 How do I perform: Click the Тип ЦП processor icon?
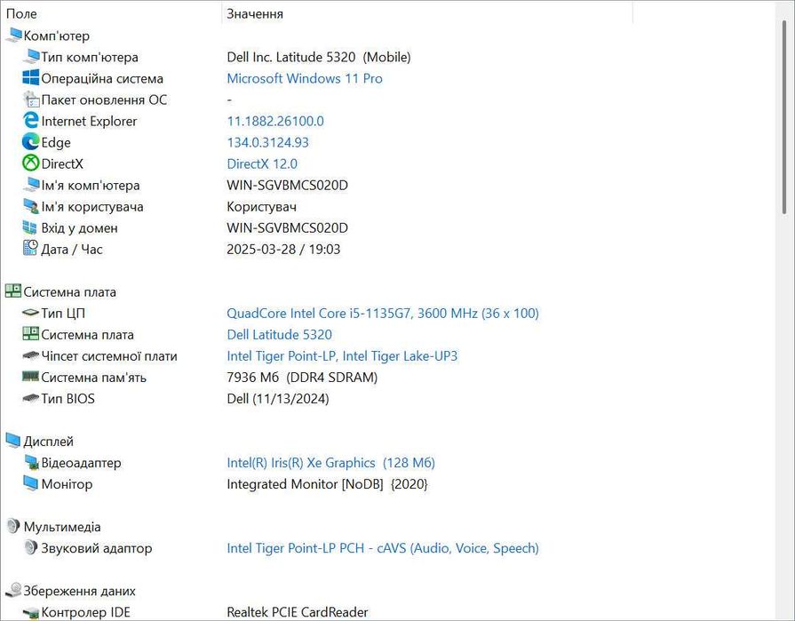tap(31, 313)
